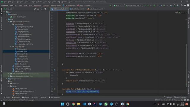Start debugging with the green bug icon
The height and width of the screenshot is (107, 190).
[154, 5]
